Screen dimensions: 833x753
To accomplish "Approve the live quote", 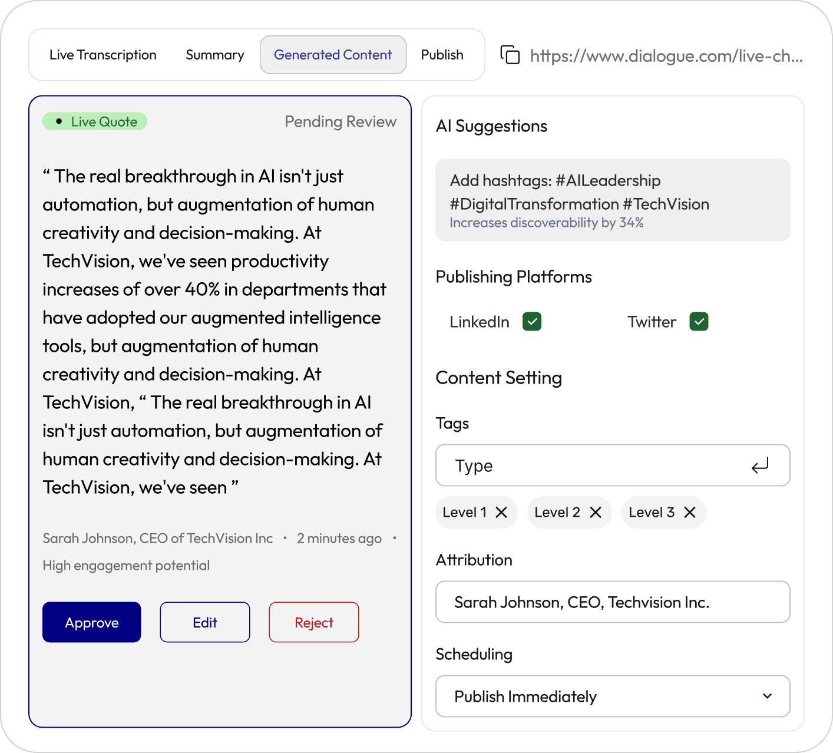I will [92, 622].
